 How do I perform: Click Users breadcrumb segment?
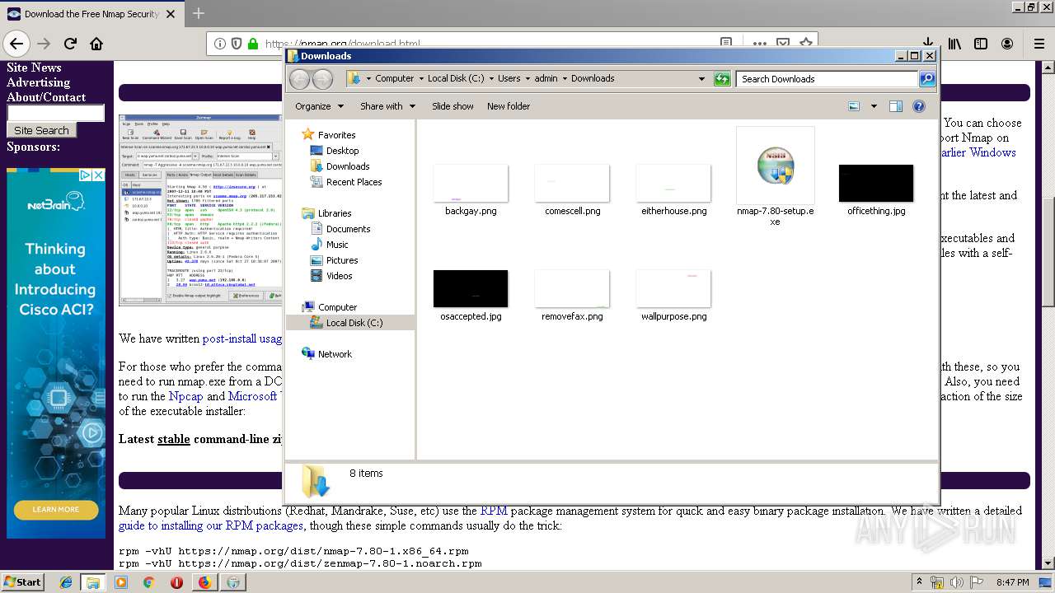click(509, 78)
